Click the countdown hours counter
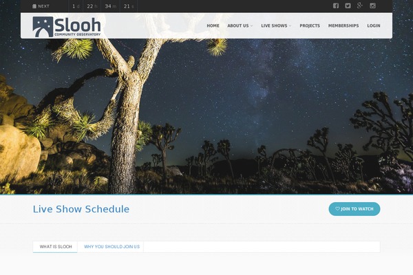This screenshot has height=275, width=413. tap(92, 6)
